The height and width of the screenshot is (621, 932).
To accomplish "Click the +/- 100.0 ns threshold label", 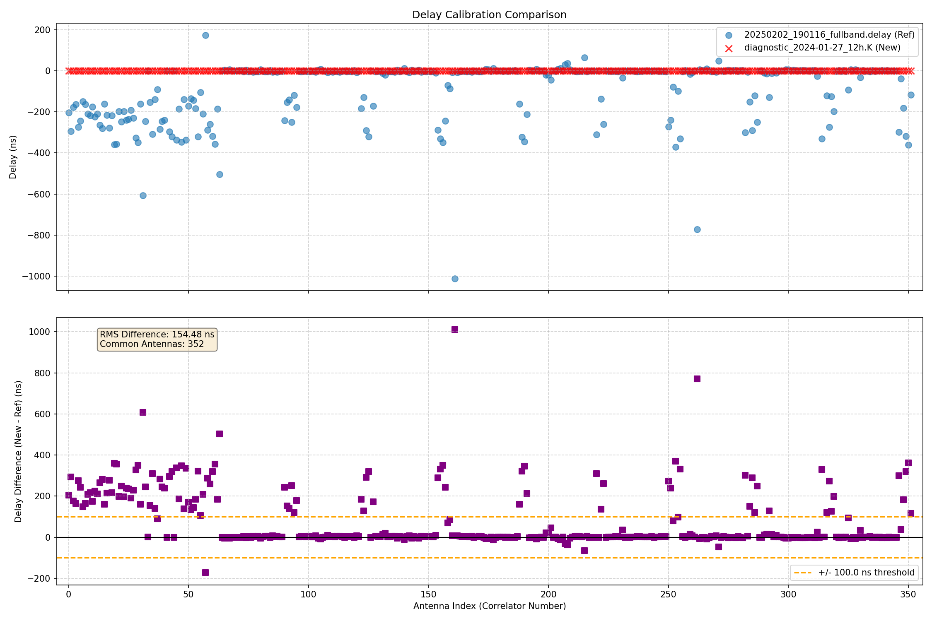I will coord(866,573).
